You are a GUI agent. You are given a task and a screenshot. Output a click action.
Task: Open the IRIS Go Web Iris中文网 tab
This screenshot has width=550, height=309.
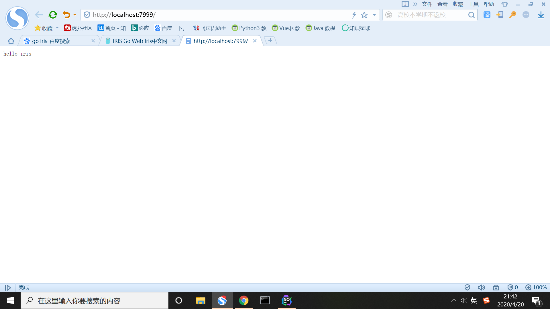(x=140, y=41)
